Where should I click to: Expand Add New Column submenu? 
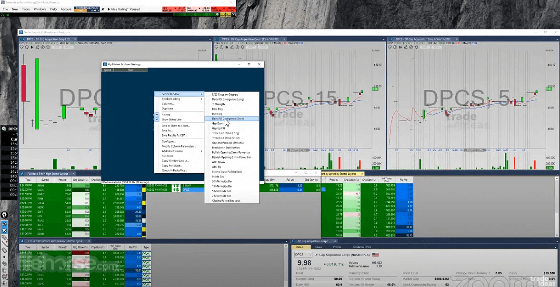tap(179, 151)
